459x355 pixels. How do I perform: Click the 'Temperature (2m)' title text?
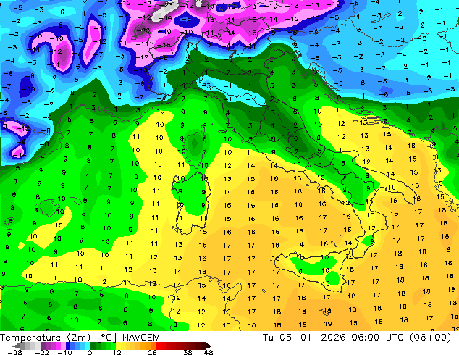(x=45, y=338)
